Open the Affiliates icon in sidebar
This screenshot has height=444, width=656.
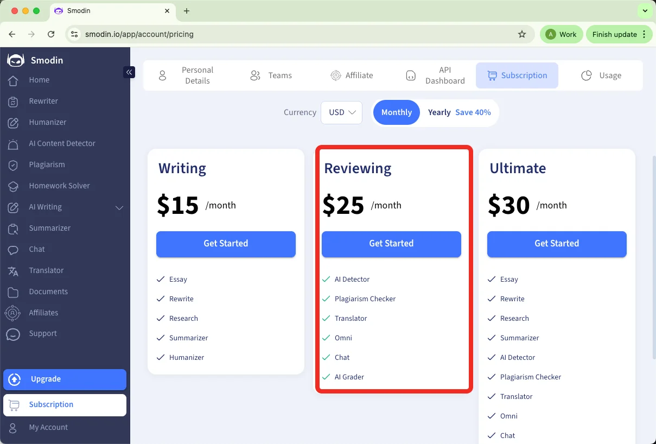pyautogui.click(x=13, y=313)
